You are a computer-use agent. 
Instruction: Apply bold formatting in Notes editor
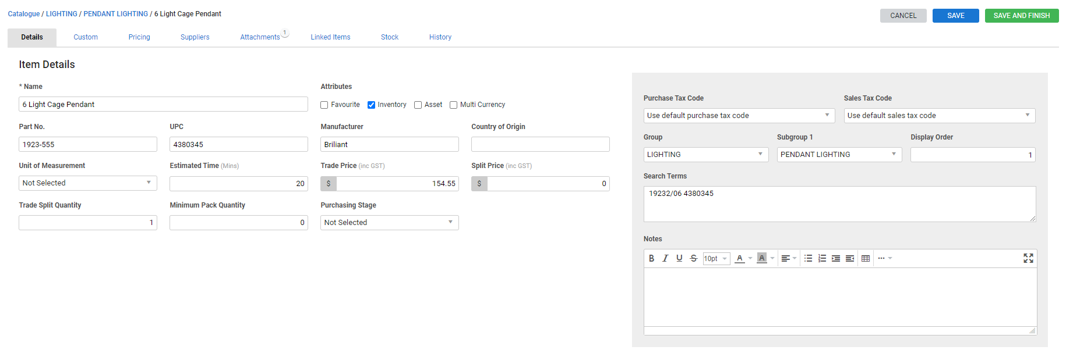pos(651,258)
